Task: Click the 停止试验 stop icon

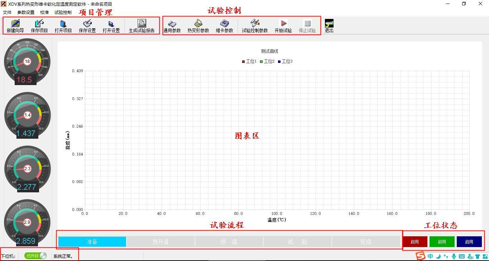Action: click(x=307, y=26)
